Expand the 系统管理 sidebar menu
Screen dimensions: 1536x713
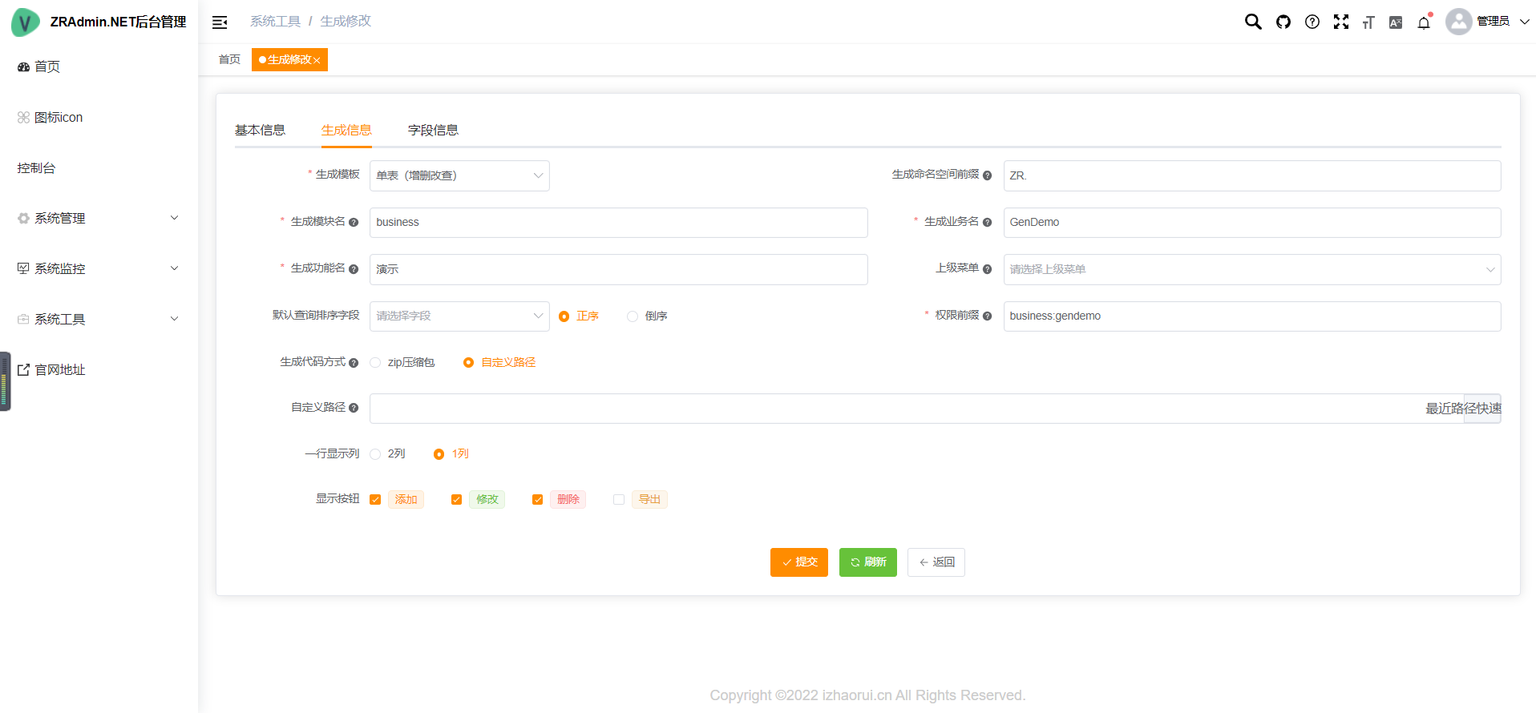98,218
